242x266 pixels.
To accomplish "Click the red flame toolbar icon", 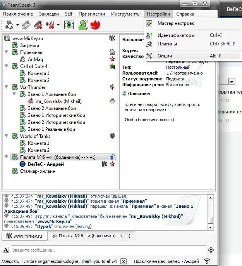I will pos(95,25).
